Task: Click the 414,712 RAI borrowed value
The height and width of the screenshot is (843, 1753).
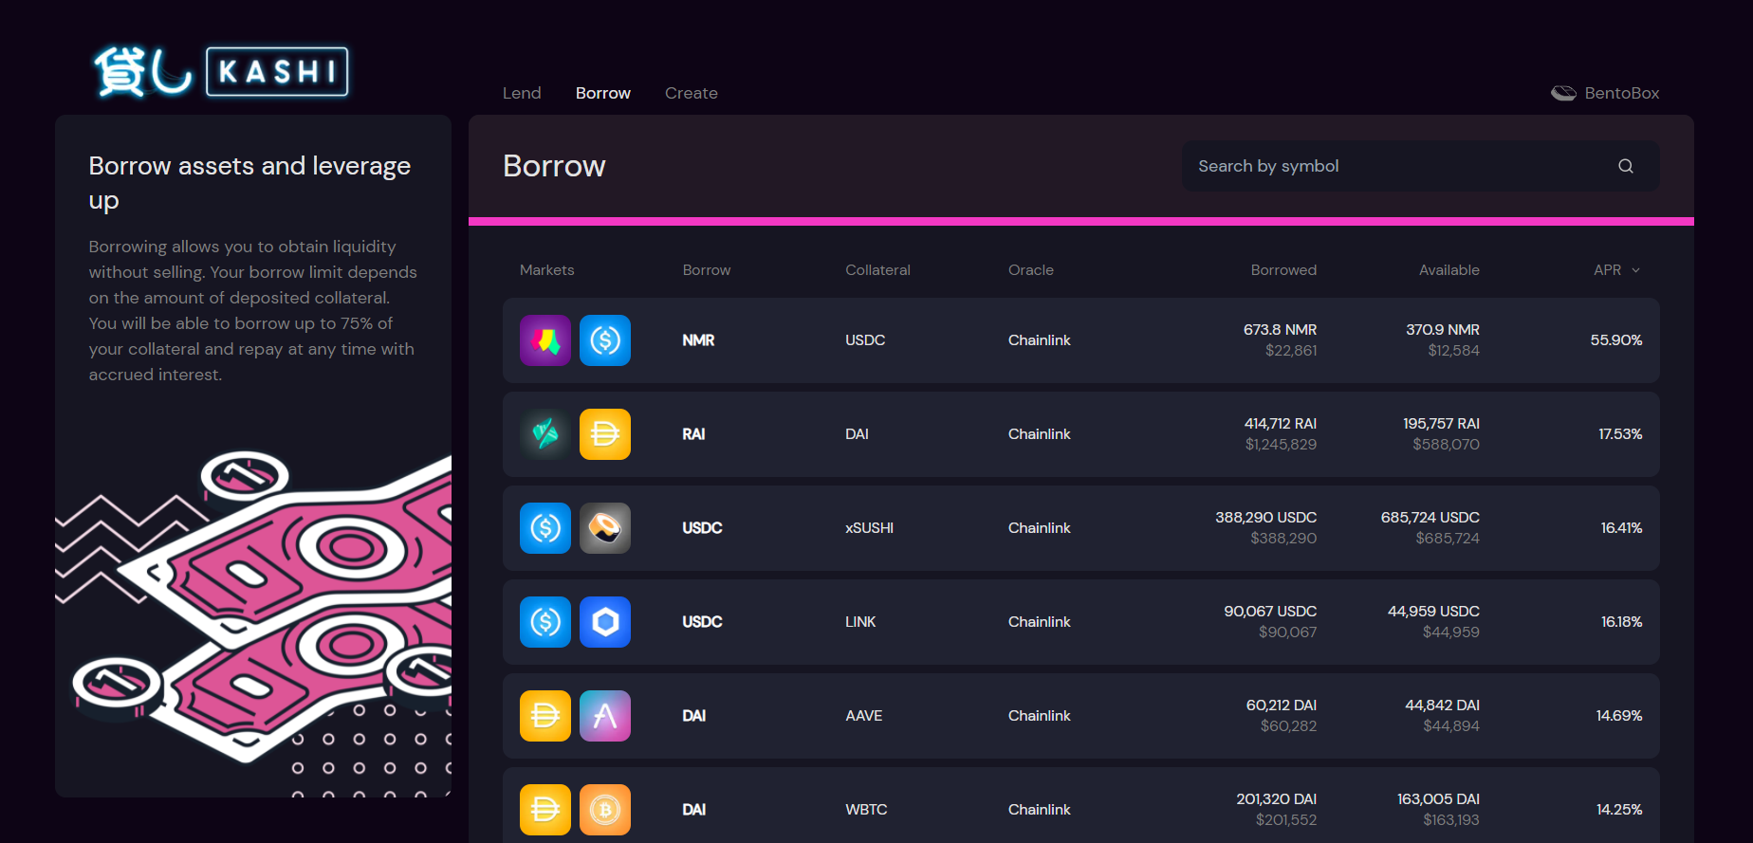Action: pyautogui.click(x=1281, y=424)
